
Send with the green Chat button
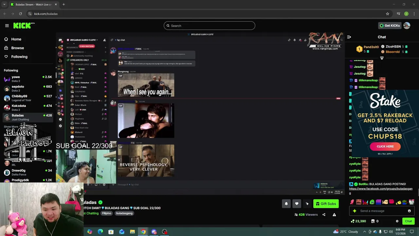pyautogui.click(x=409, y=221)
